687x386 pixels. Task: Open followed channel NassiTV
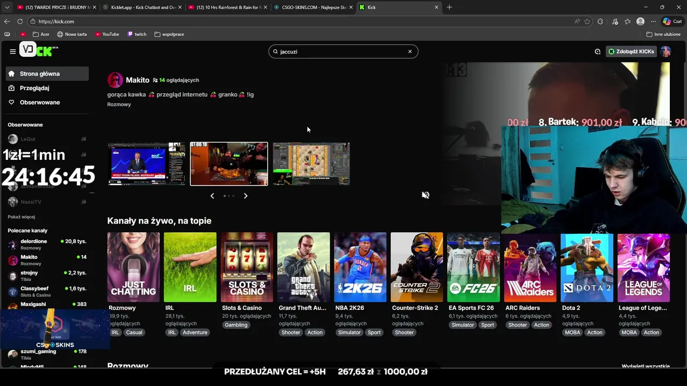coord(47,202)
